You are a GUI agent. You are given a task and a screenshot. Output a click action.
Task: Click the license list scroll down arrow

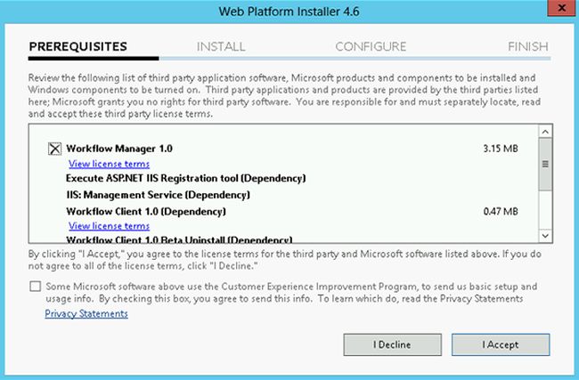click(544, 235)
